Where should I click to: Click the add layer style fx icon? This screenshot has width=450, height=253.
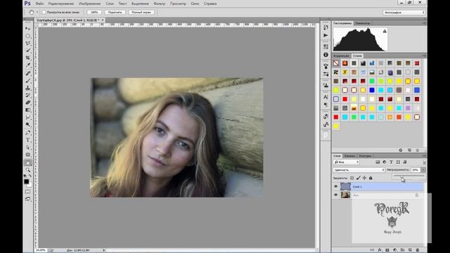(x=380, y=250)
